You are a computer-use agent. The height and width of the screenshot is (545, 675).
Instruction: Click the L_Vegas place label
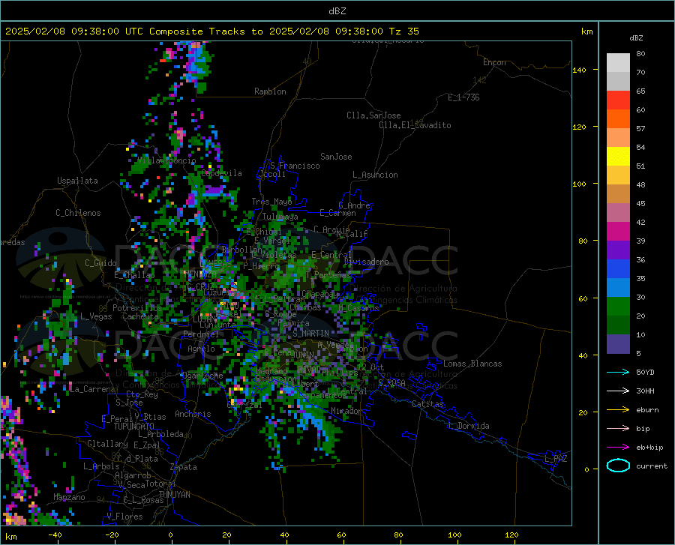96,316
